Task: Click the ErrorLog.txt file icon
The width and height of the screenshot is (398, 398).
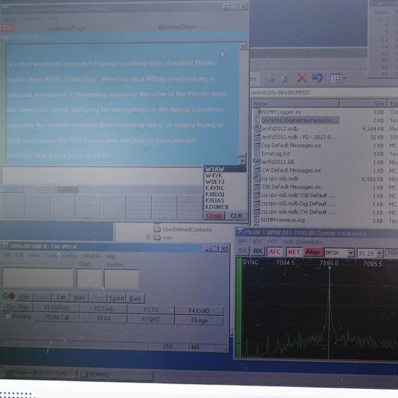Action: click(257, 153)
